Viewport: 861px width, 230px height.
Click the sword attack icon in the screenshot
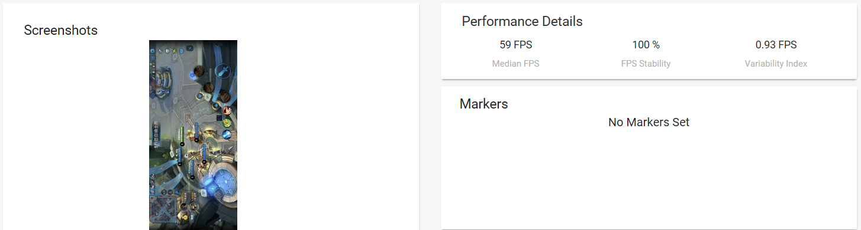[222, 70]
